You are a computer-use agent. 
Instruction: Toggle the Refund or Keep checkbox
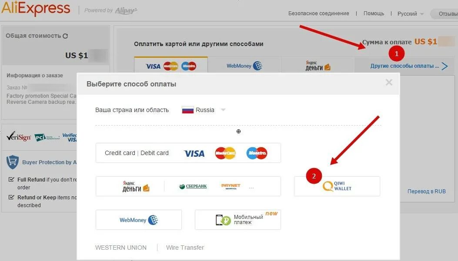(11, 197)
